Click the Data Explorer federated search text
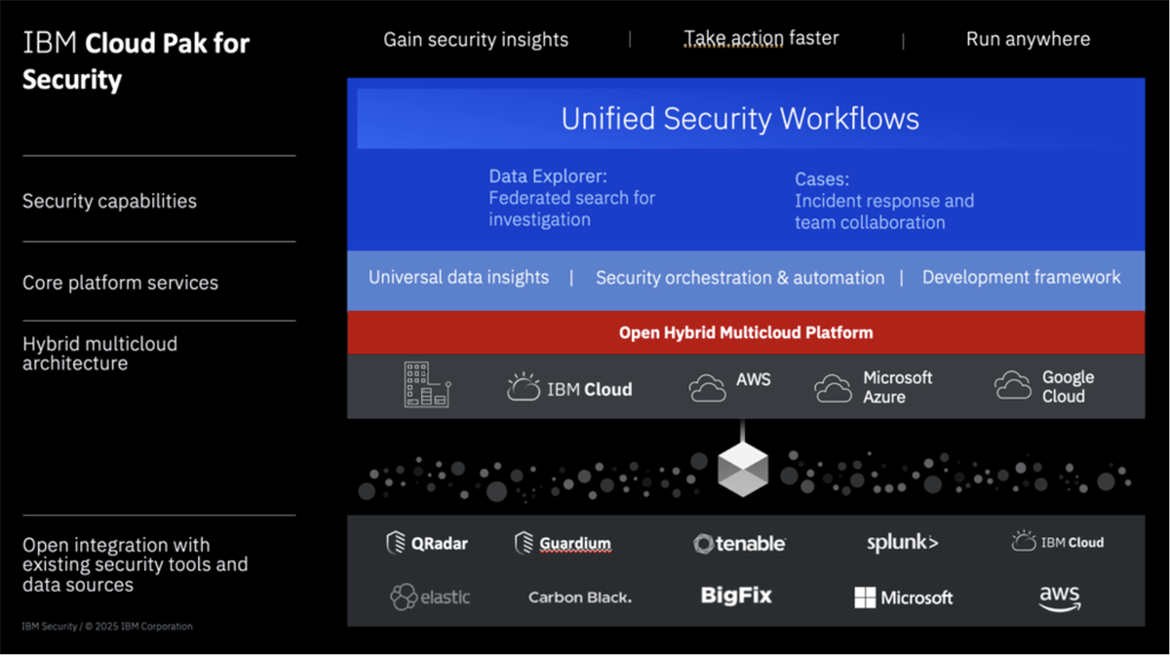This screenshot has width=1170, height=657. click(x=572, y=198)
